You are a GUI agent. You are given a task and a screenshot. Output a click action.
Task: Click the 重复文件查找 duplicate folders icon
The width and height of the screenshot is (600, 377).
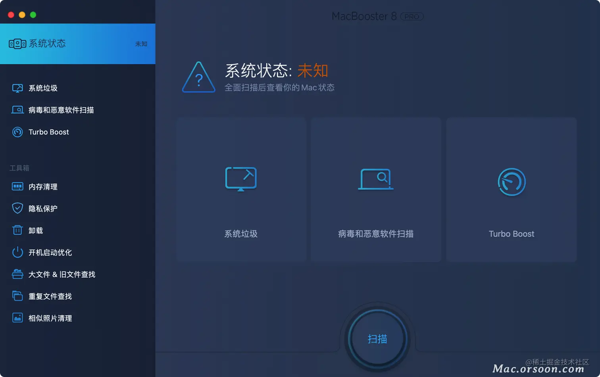pos(17,296)
